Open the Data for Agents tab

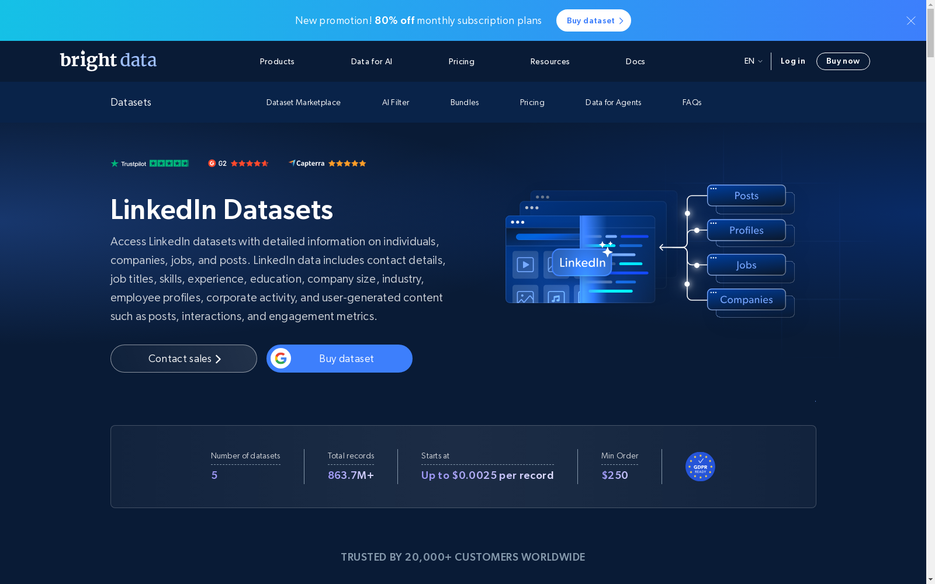point(614,102)
